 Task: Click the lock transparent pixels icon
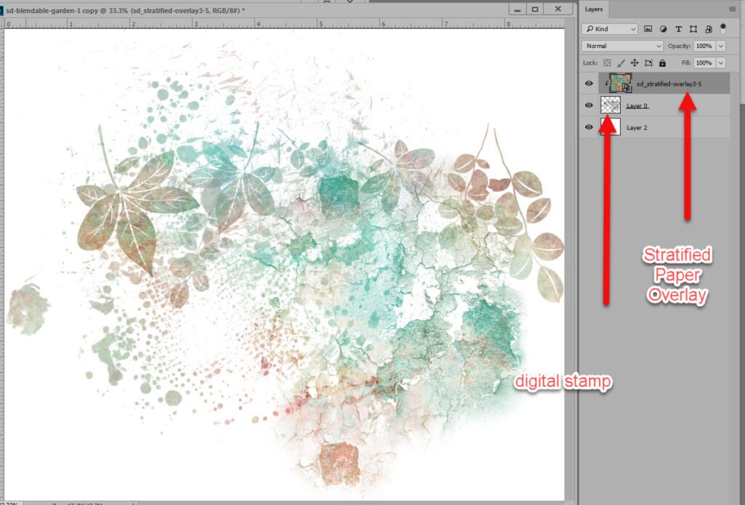(x=607, y=63)
